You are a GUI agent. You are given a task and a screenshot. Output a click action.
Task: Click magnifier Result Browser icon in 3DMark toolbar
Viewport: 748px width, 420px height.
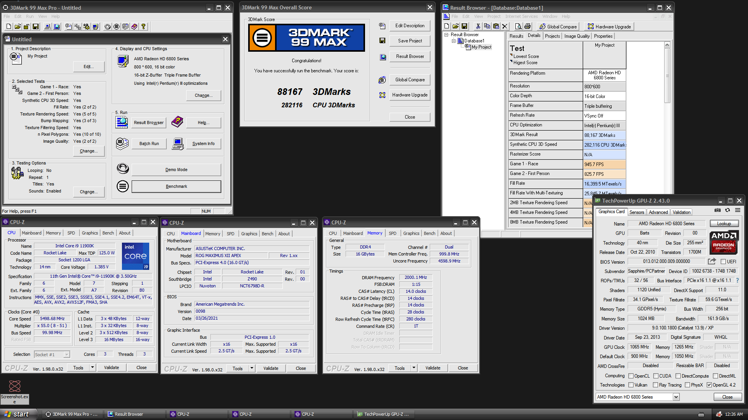click(56, 26)
